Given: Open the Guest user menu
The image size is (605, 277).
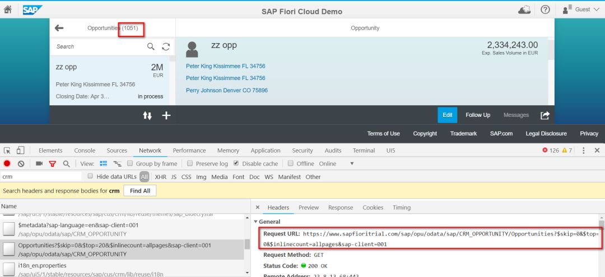Looking at the screenshot, I should pos(581,10).
